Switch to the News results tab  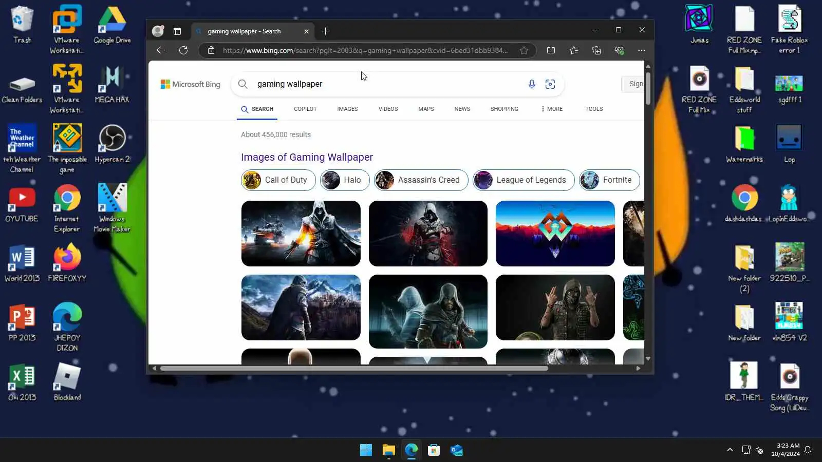point(462,109)
